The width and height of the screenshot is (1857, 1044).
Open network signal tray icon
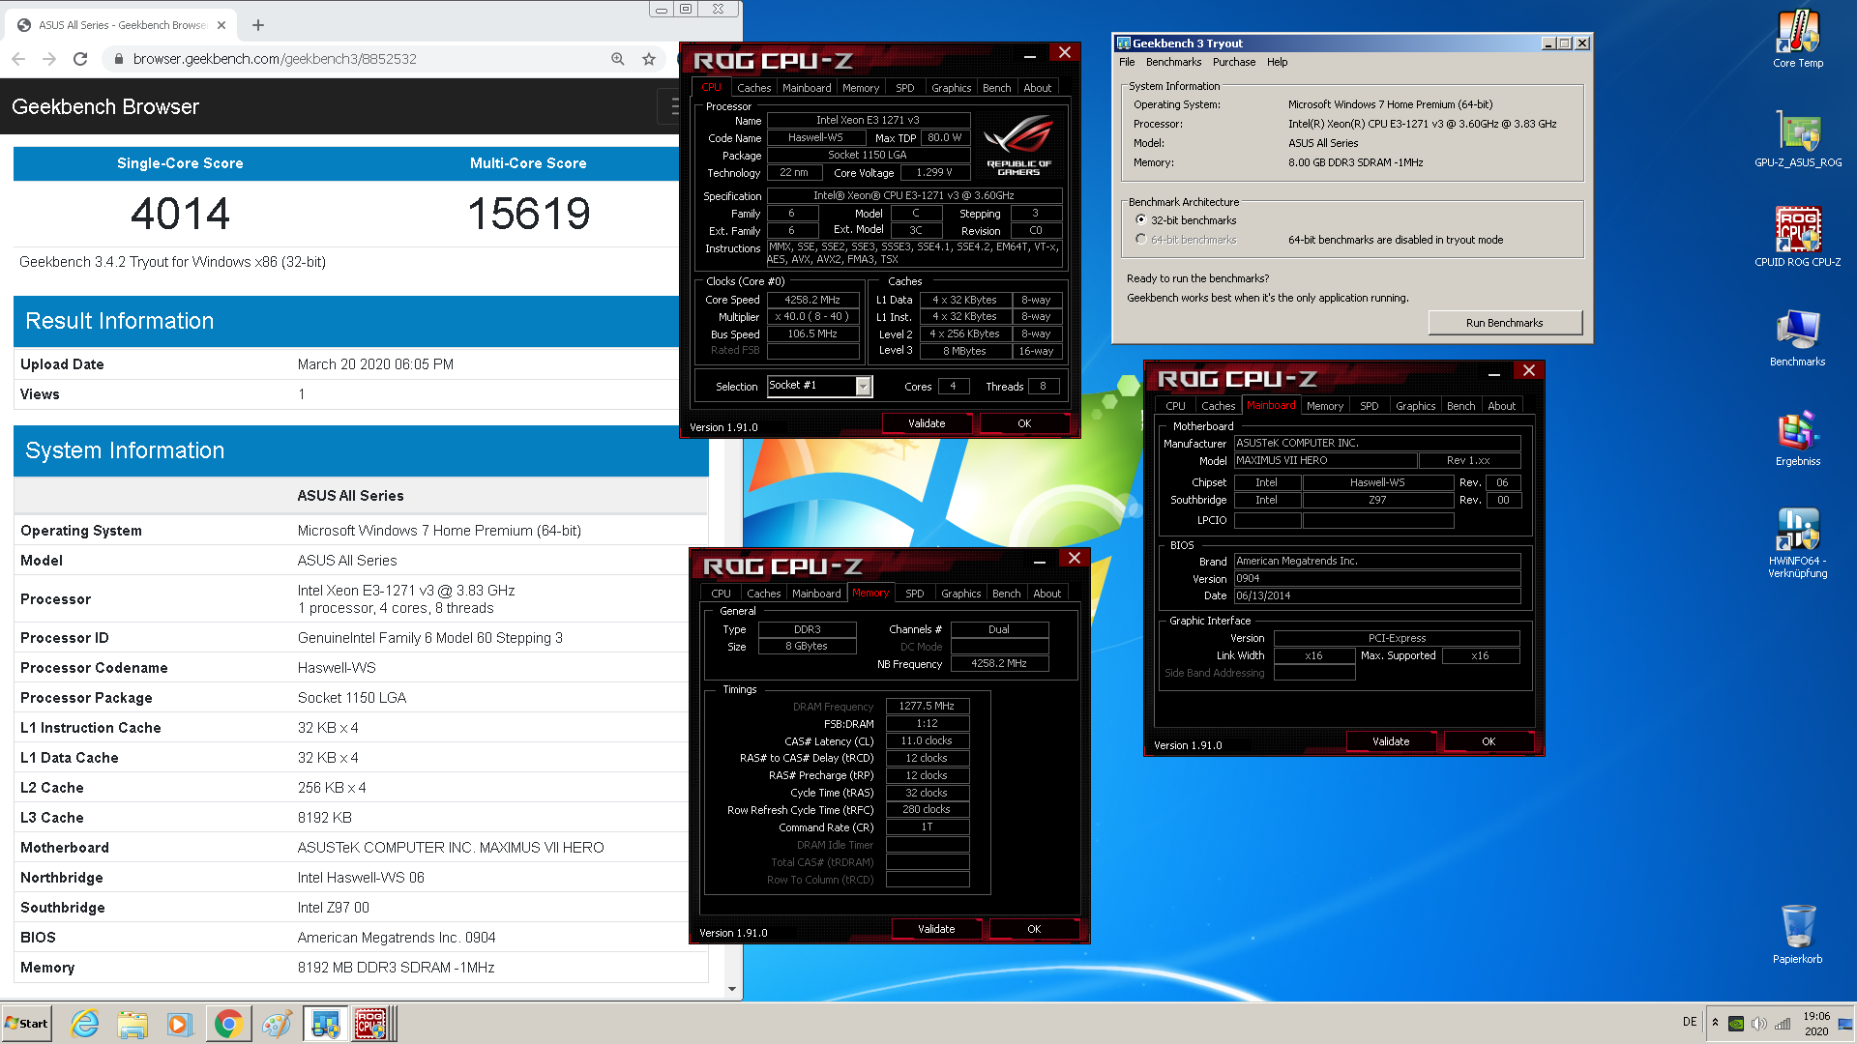click(1783, 1024)
